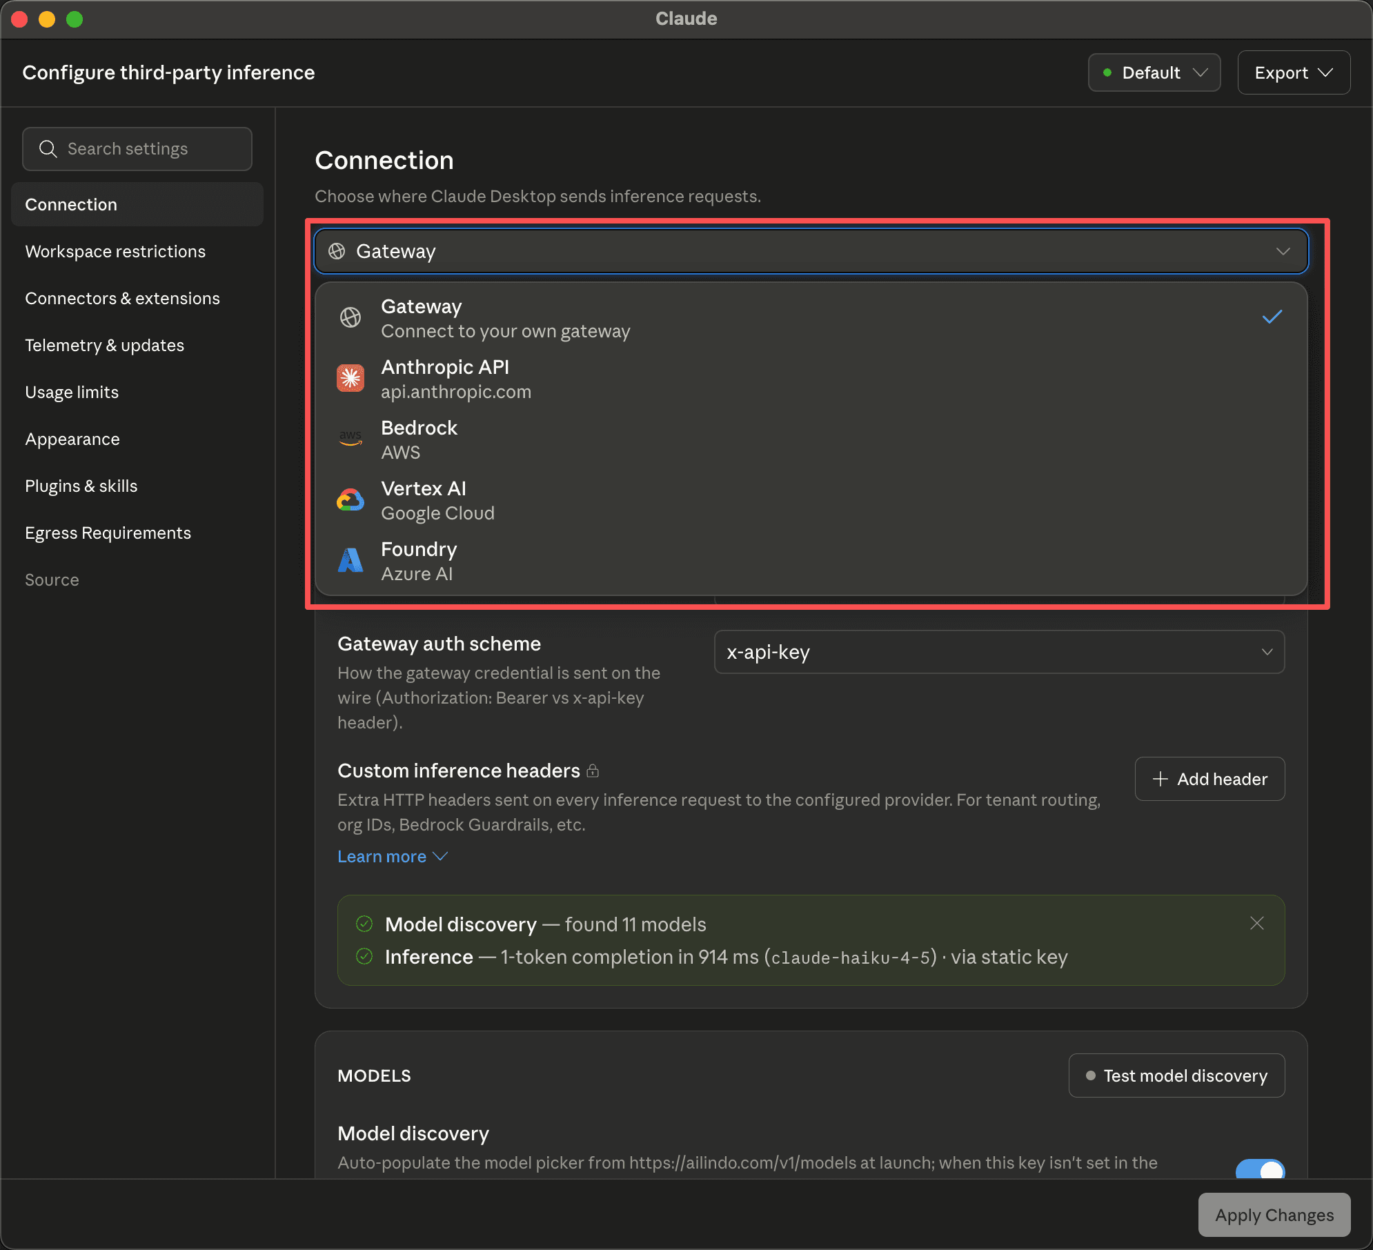Dismiss the model discovery result banner
Screen dimensions: 1373x1250
(x=1257, y=923)
